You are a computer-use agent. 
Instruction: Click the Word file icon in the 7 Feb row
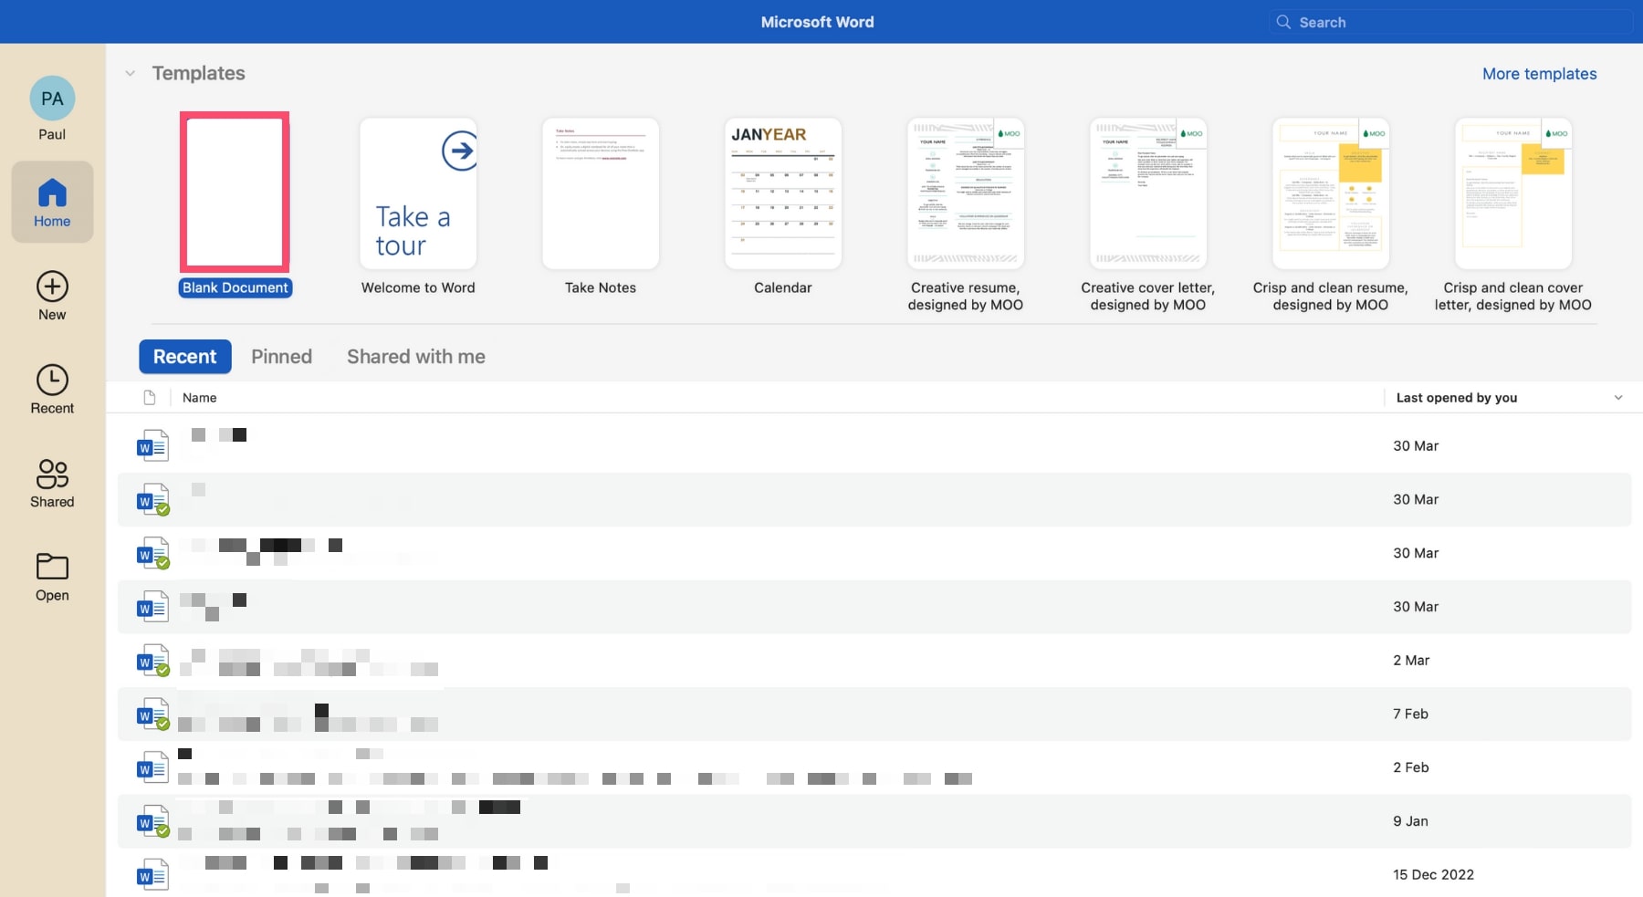coord(152,714)
